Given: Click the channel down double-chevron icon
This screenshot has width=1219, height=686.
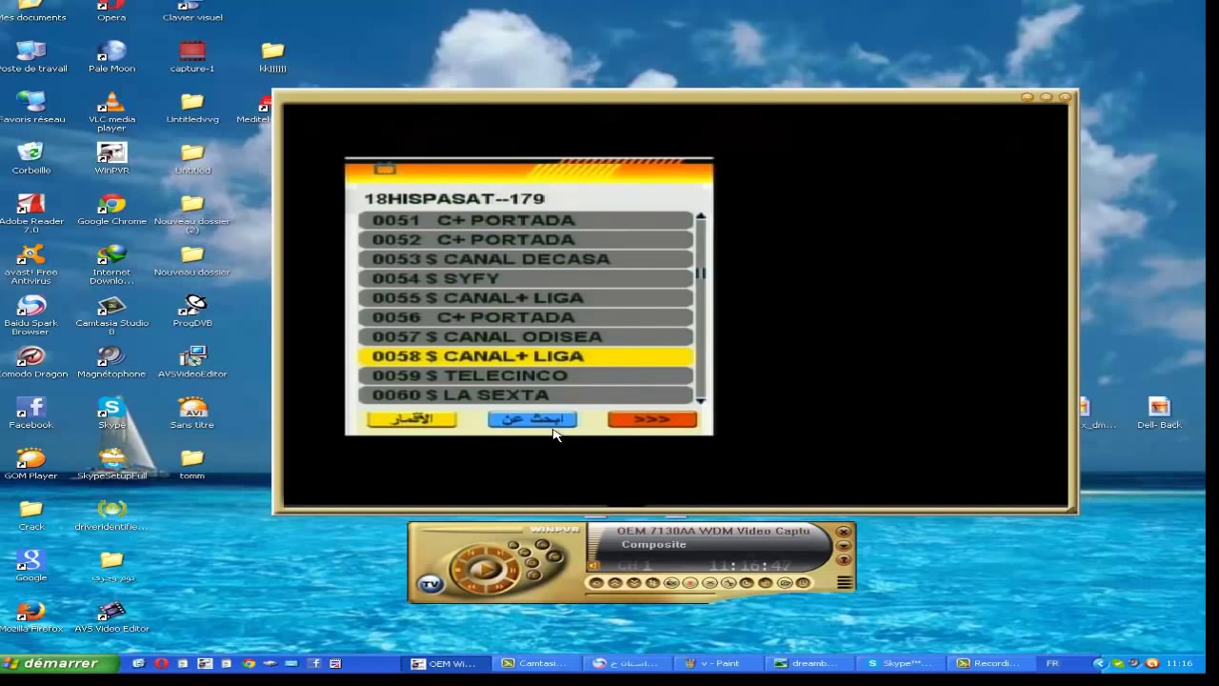Looking at the screenshot, I should coord(634,583).
